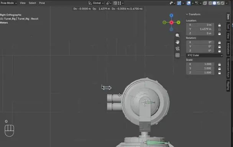The image size is (233, 147).
Task: Select solid viewport shading
Action: tap(215, 3)
